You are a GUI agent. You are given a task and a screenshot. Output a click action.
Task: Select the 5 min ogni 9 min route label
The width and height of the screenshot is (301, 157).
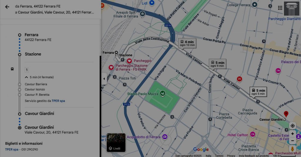tap(218, 64)
